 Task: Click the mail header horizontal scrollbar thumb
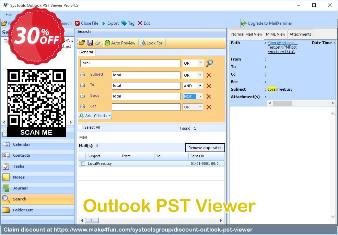pos(282,103)
